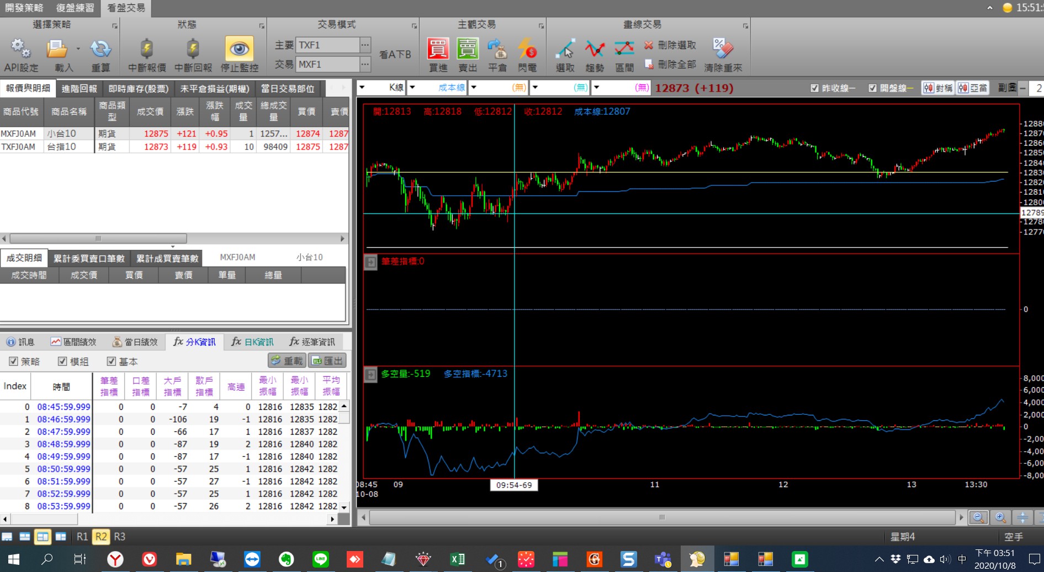Open the 進階回報 tab
This screenshot has height=572, width=1044.
coord(79,88)
